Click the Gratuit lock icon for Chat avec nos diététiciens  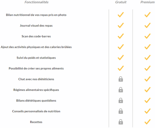[121, 79]
